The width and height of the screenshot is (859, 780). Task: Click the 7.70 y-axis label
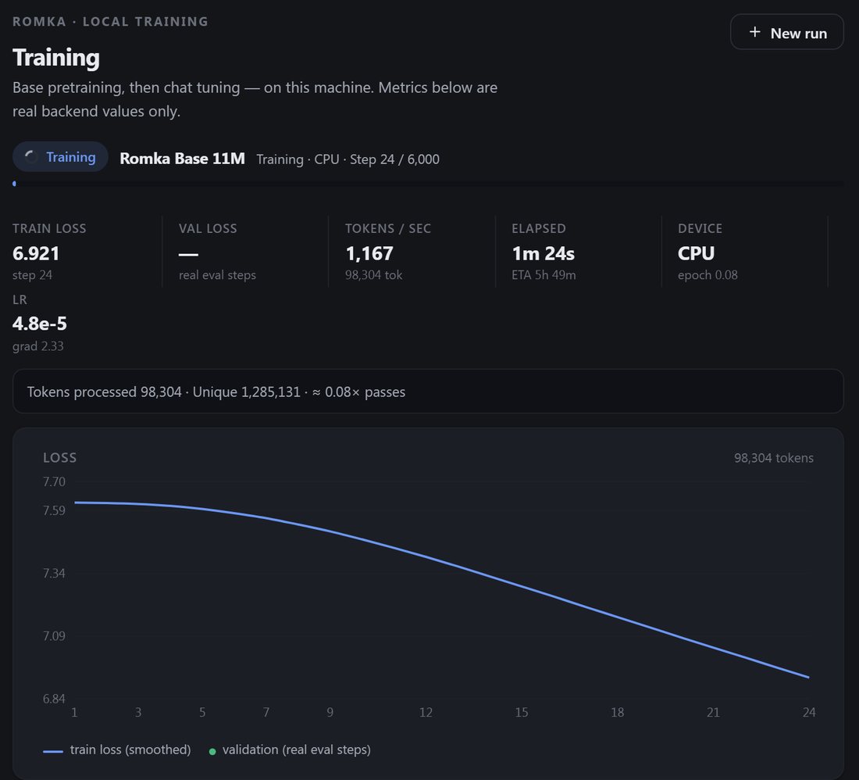54,481
